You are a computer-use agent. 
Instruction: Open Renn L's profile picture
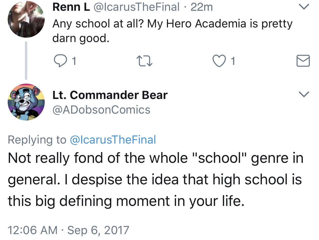(x=26, y=19)
